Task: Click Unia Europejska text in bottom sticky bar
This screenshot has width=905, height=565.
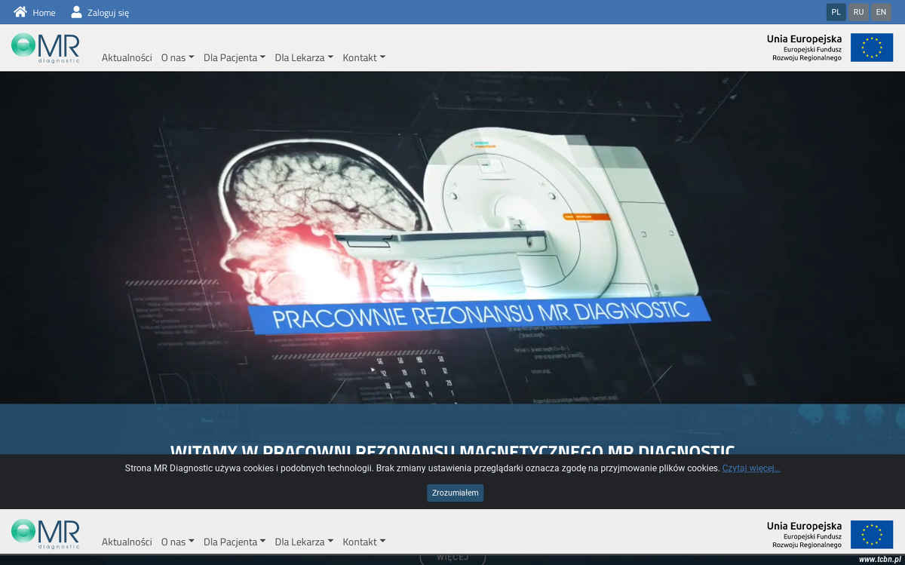Action: pyautogui.click(x=804, y=526)
